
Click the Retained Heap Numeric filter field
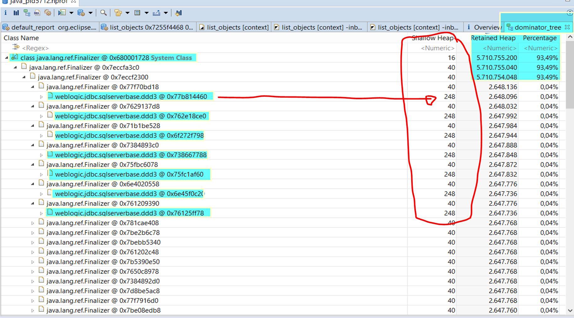(500, 48)
